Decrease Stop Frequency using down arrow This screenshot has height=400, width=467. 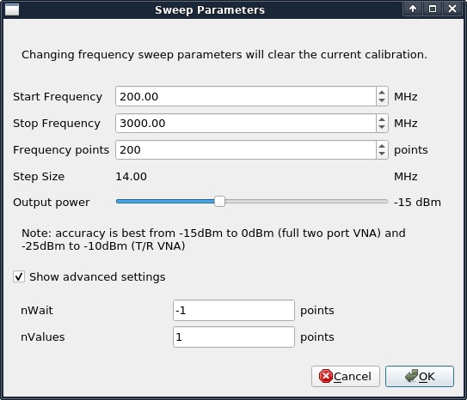click(382, 128)
